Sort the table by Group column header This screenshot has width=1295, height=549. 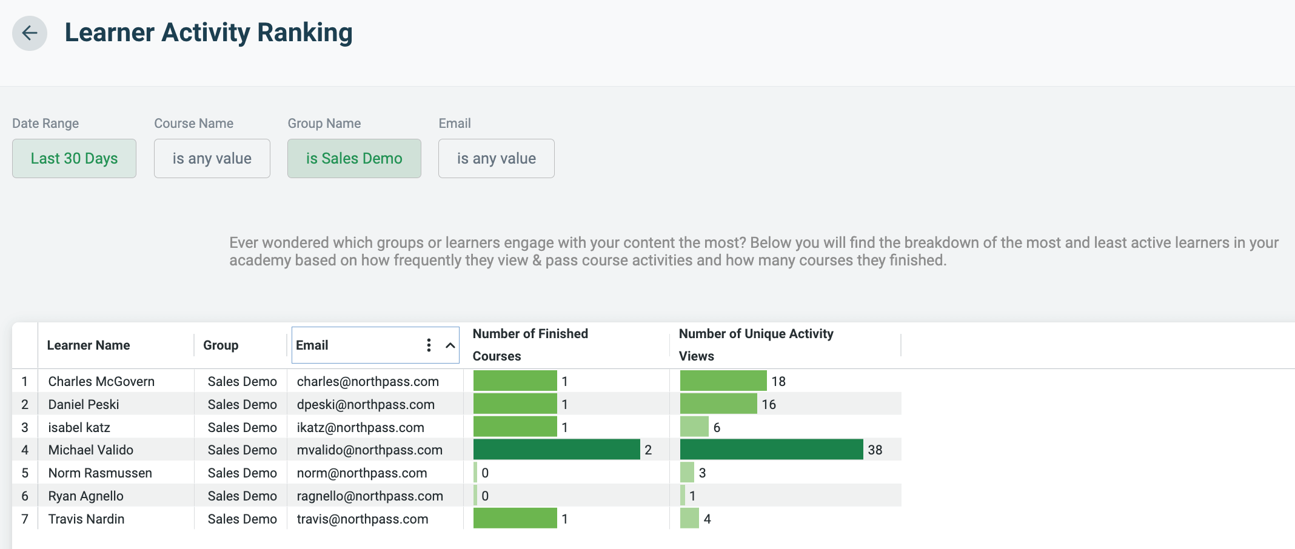pyautogui.click(x=220, y=345)
